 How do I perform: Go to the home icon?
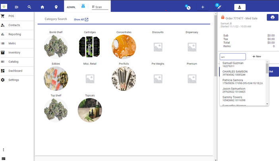point(43,7)
